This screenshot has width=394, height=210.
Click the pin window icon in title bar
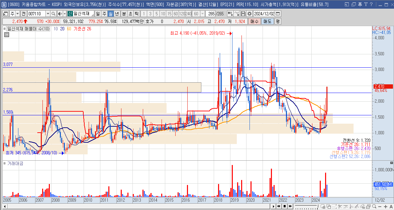pos(360,4)
